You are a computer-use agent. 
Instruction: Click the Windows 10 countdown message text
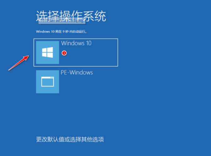tap(61, 32)
